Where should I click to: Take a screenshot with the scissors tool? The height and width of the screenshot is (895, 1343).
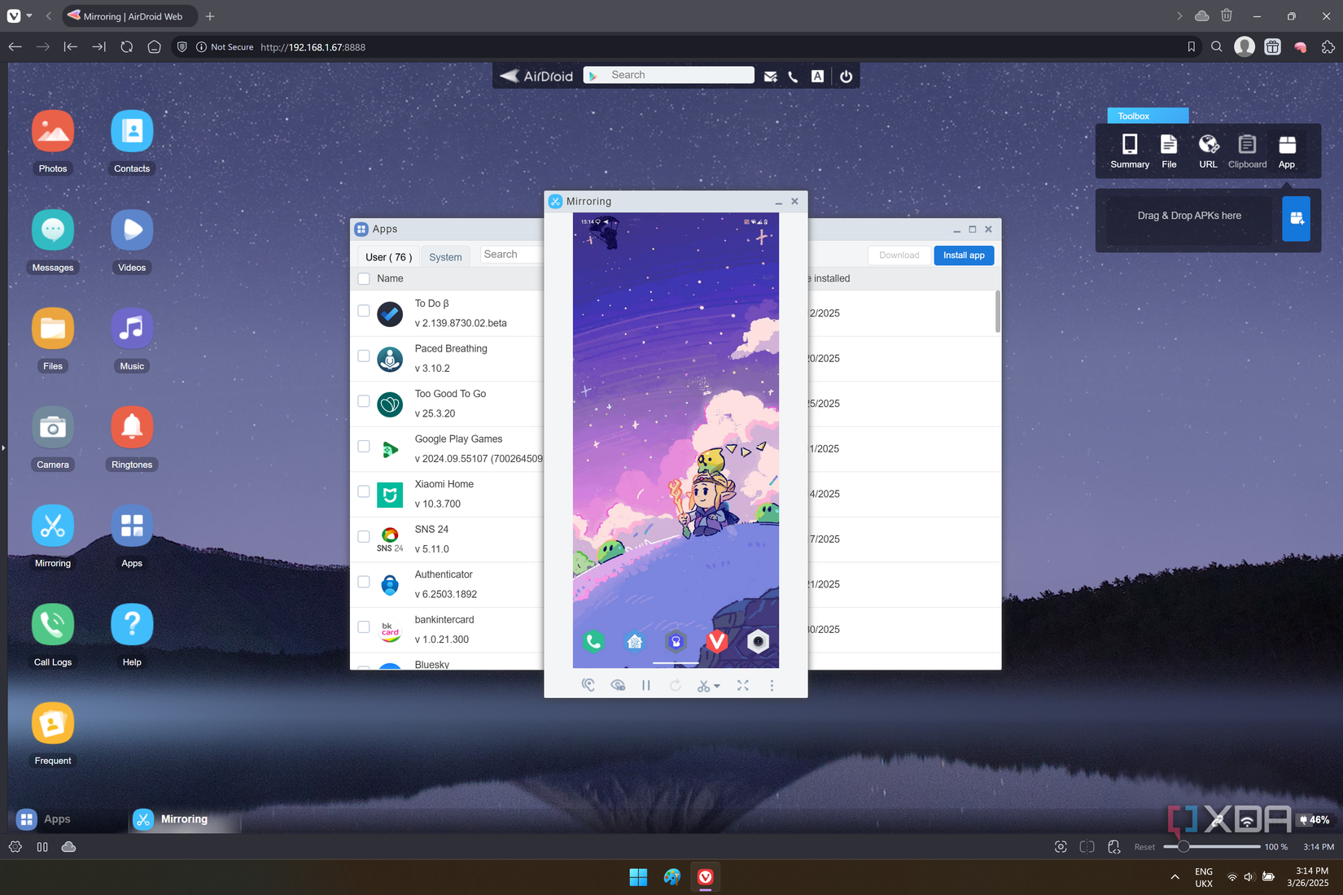[703, 685]
